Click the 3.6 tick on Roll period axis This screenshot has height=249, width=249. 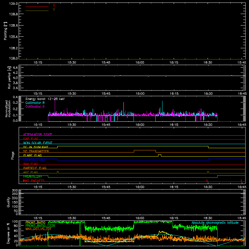point(15,88)
